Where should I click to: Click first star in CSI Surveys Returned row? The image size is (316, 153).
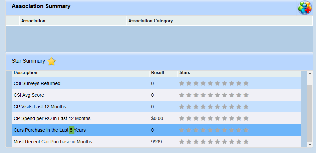click(x=182, y=83)
